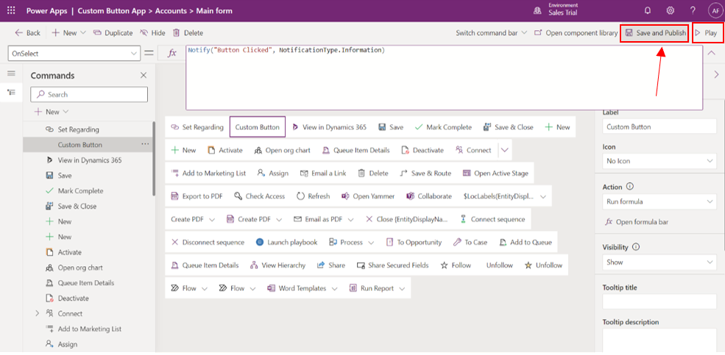Click the Commands search box
The height and width of the screenshot is (355, 725).
coord(89,94)
